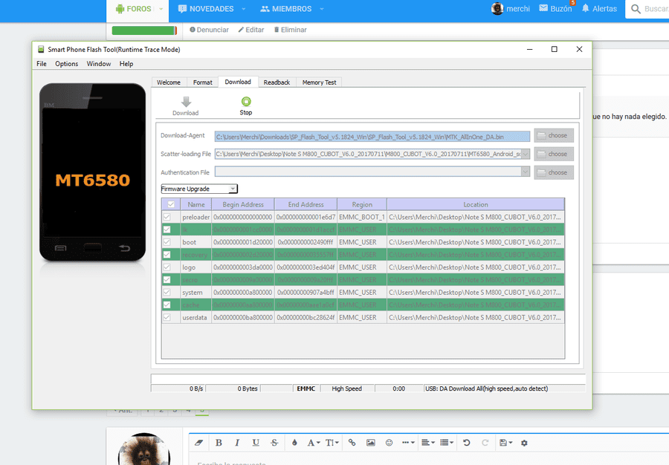This screenshot has height=465, width=669.
Task: Open the text alignment dropdown in editor
Action: 428,443
